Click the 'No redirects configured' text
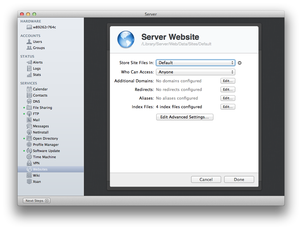The width and height of the screenshot is (302, 230). (x=179, y=90)
